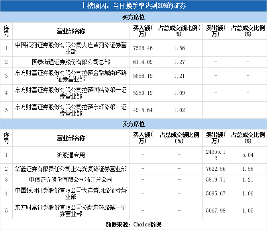267x230 pixels.
Task: Click 中信证券股份有限公司浙江分公司 cell
Action: tap(71, 180)
